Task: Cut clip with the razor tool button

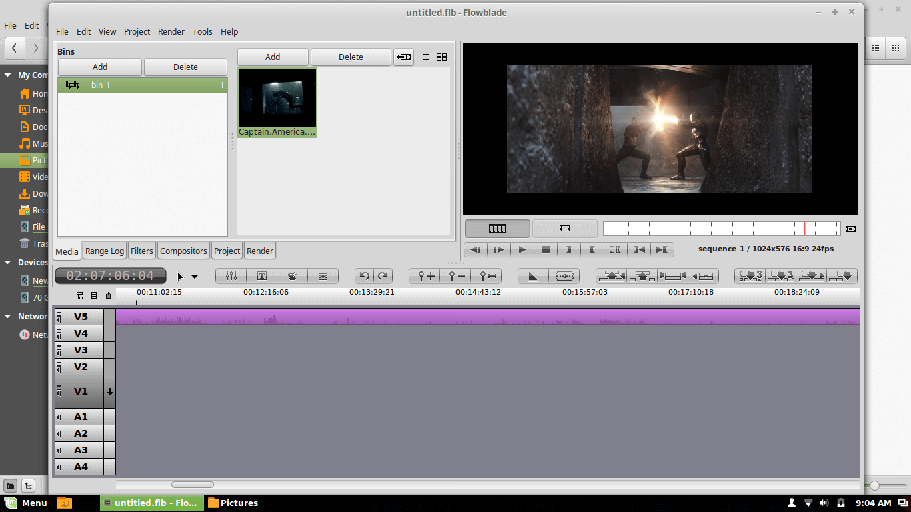Action: pos(564,276)
